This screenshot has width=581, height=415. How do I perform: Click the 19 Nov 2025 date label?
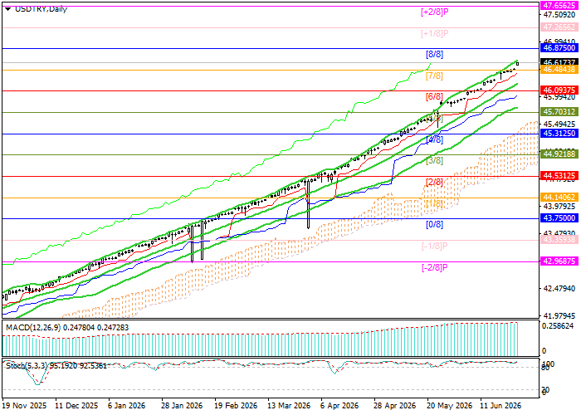[x=24, y=406]
